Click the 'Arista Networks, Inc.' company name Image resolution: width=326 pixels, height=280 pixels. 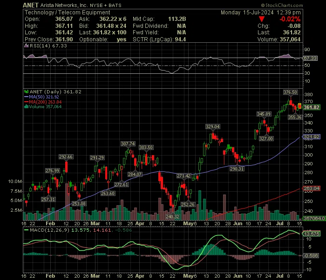point(64,5)
